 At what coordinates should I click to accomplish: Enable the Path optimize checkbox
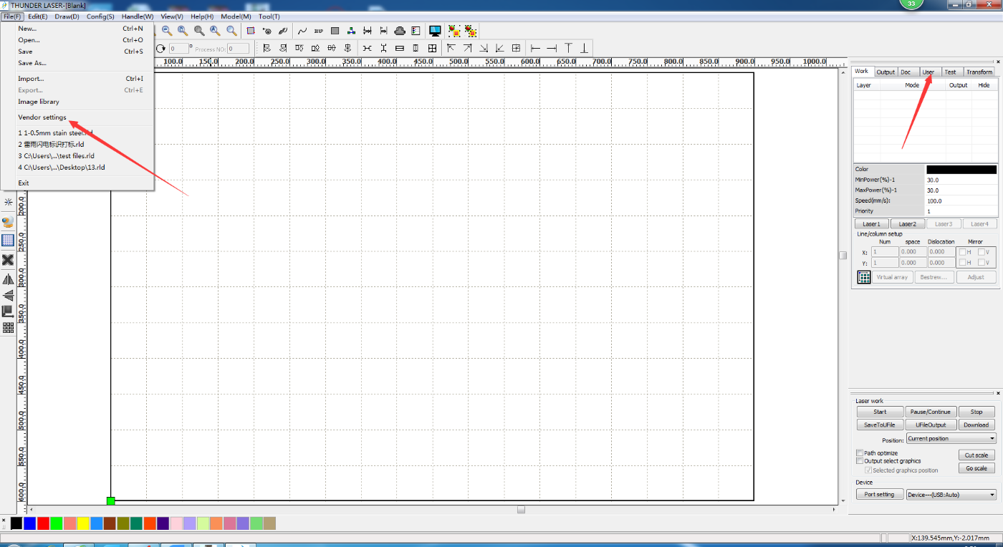coord(860,453)
